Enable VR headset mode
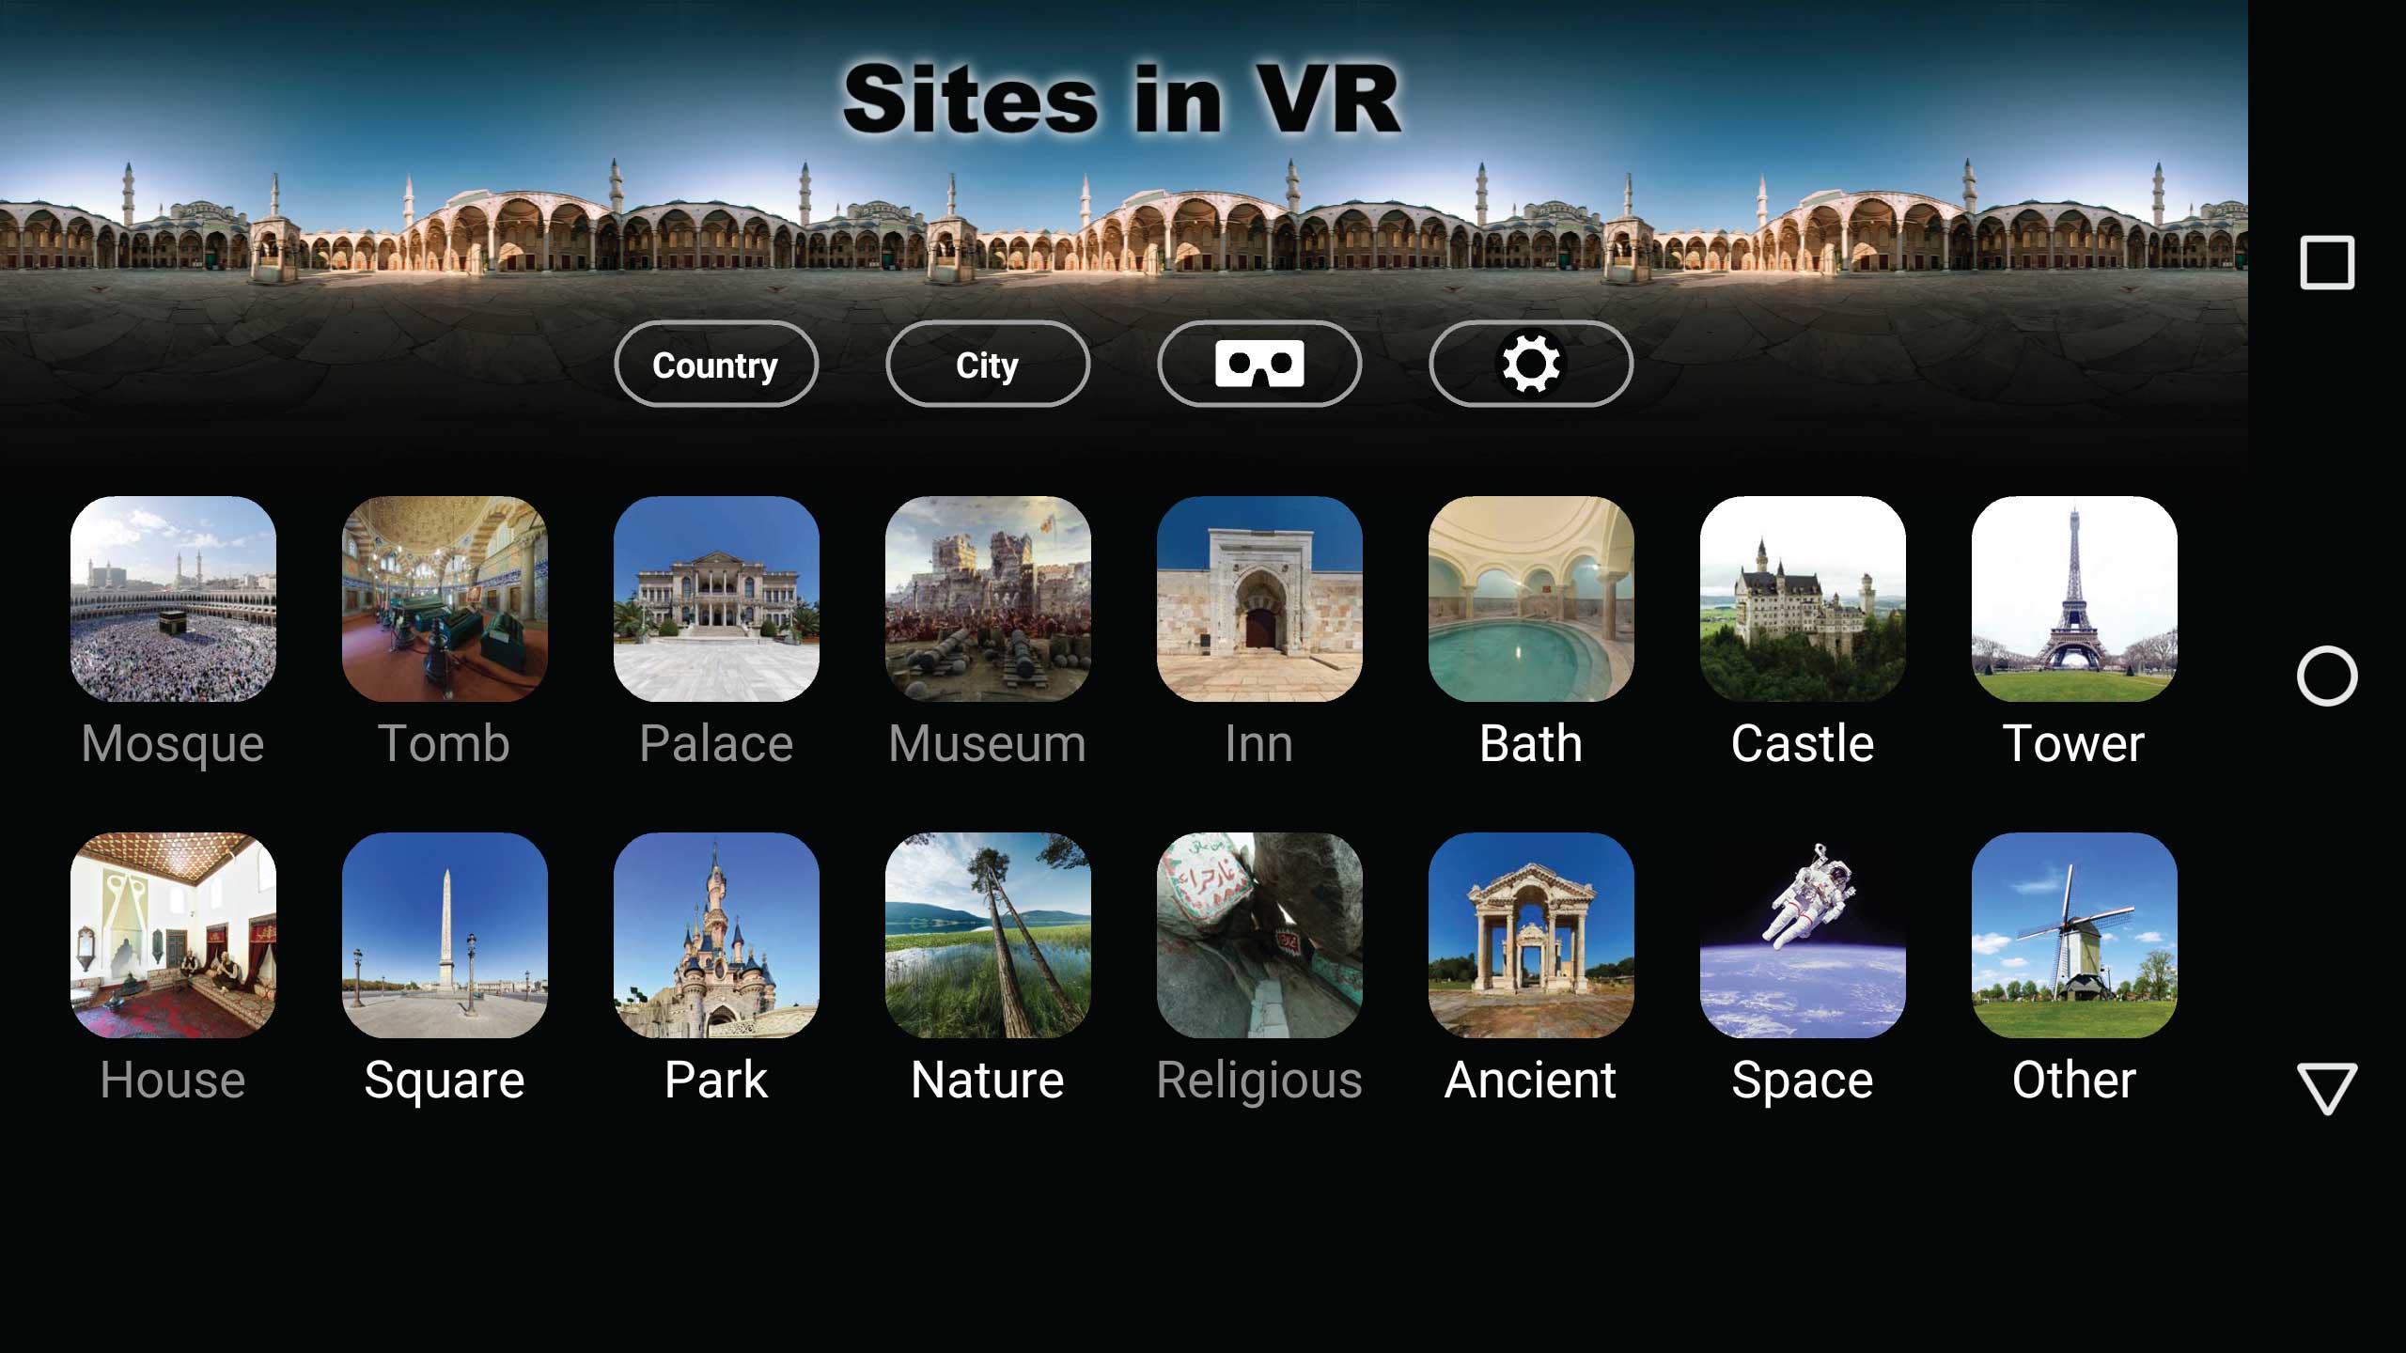 click(1259, 365)
